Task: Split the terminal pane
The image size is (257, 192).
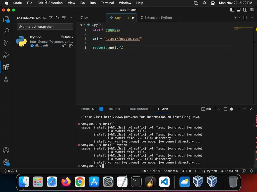Action: pyautogui.click(x=225, y=109)
